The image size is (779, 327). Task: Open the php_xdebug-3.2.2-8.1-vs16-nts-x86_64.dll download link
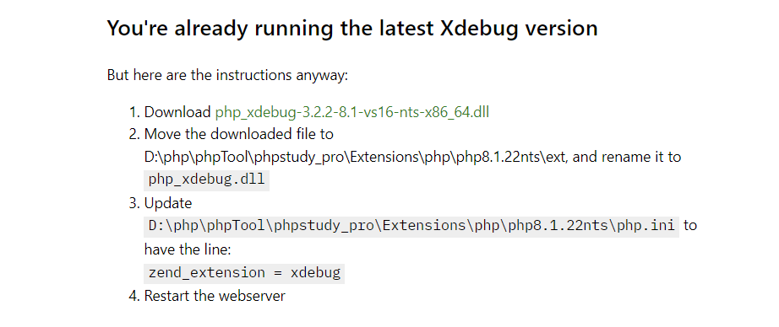[x=351, y=112]
